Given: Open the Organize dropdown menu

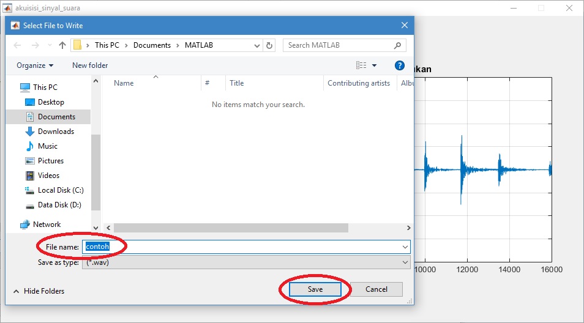Looking at the screenshot, I should click(x=35, y=65).
